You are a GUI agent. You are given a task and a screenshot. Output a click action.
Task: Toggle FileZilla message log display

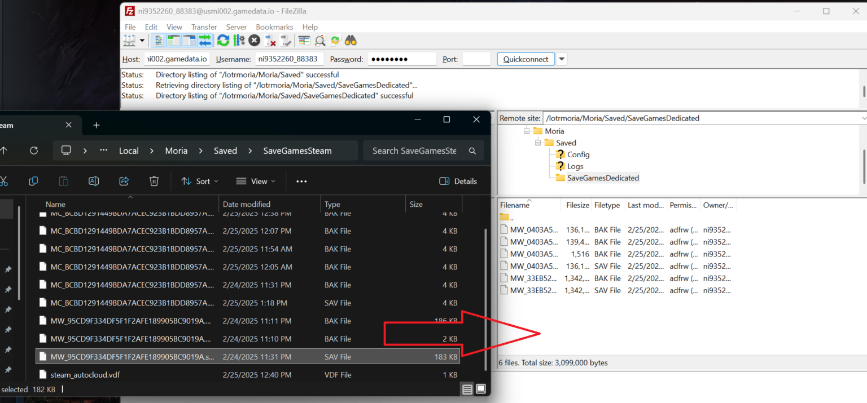coord(159,41)
